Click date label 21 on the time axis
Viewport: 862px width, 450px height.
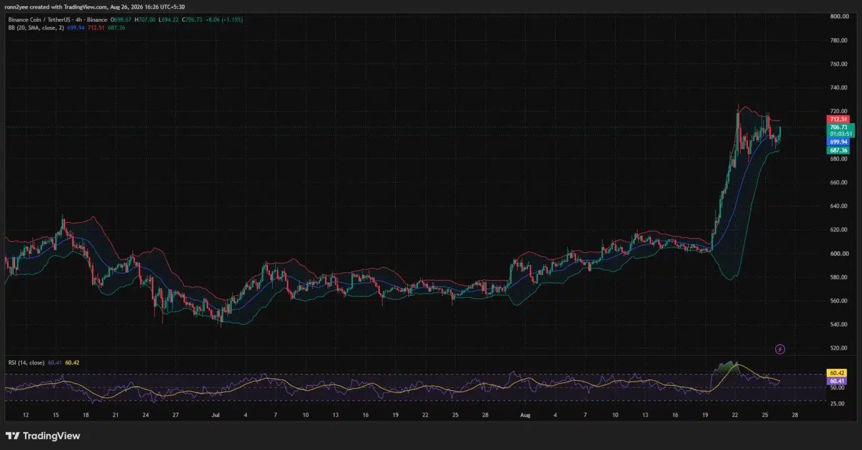[x=116, y=414]
